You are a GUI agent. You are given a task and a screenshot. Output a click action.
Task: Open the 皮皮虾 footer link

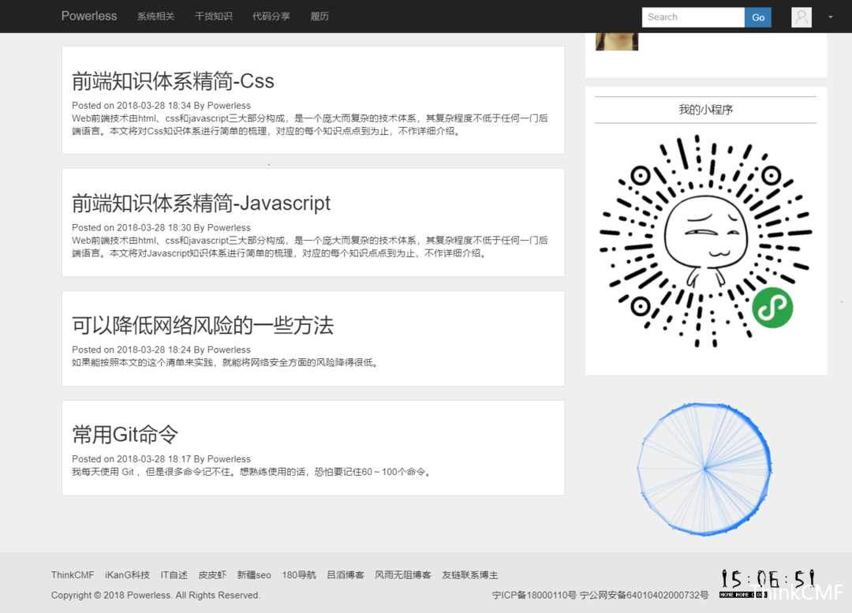click(x=212, y=575)
